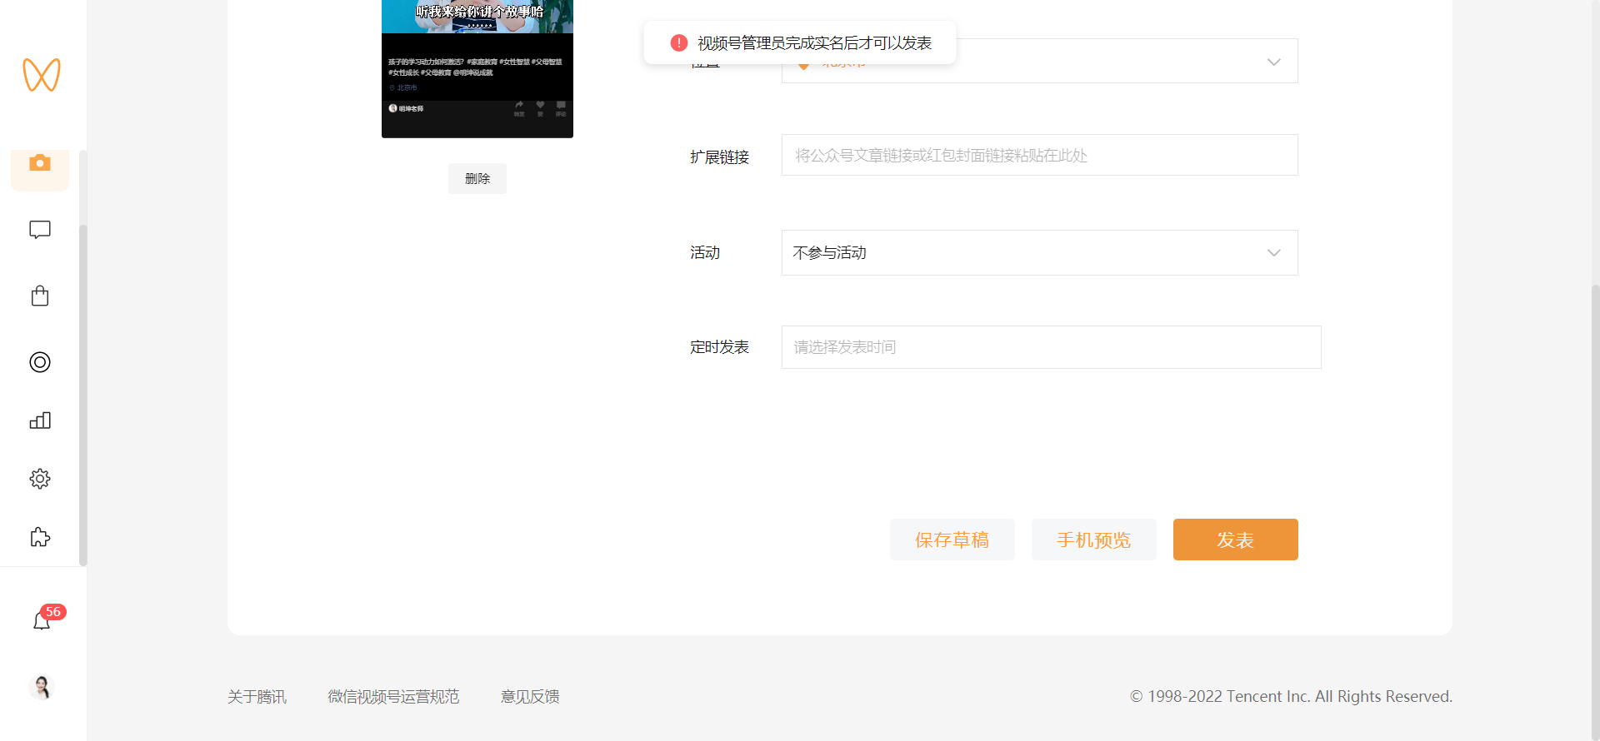1600x741 pixels.
Task: Click the 手机预览 phone preview button
Action: pos(1094,540)
